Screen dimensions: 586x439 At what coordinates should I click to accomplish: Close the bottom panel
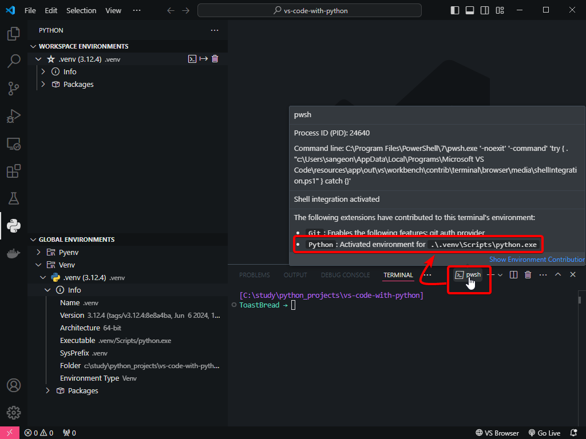click(572, 275)
